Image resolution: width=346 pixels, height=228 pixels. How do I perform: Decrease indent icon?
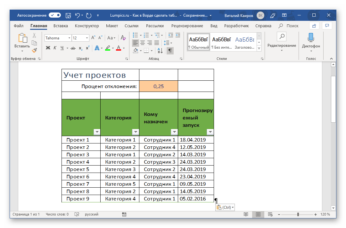pos(170,35)
